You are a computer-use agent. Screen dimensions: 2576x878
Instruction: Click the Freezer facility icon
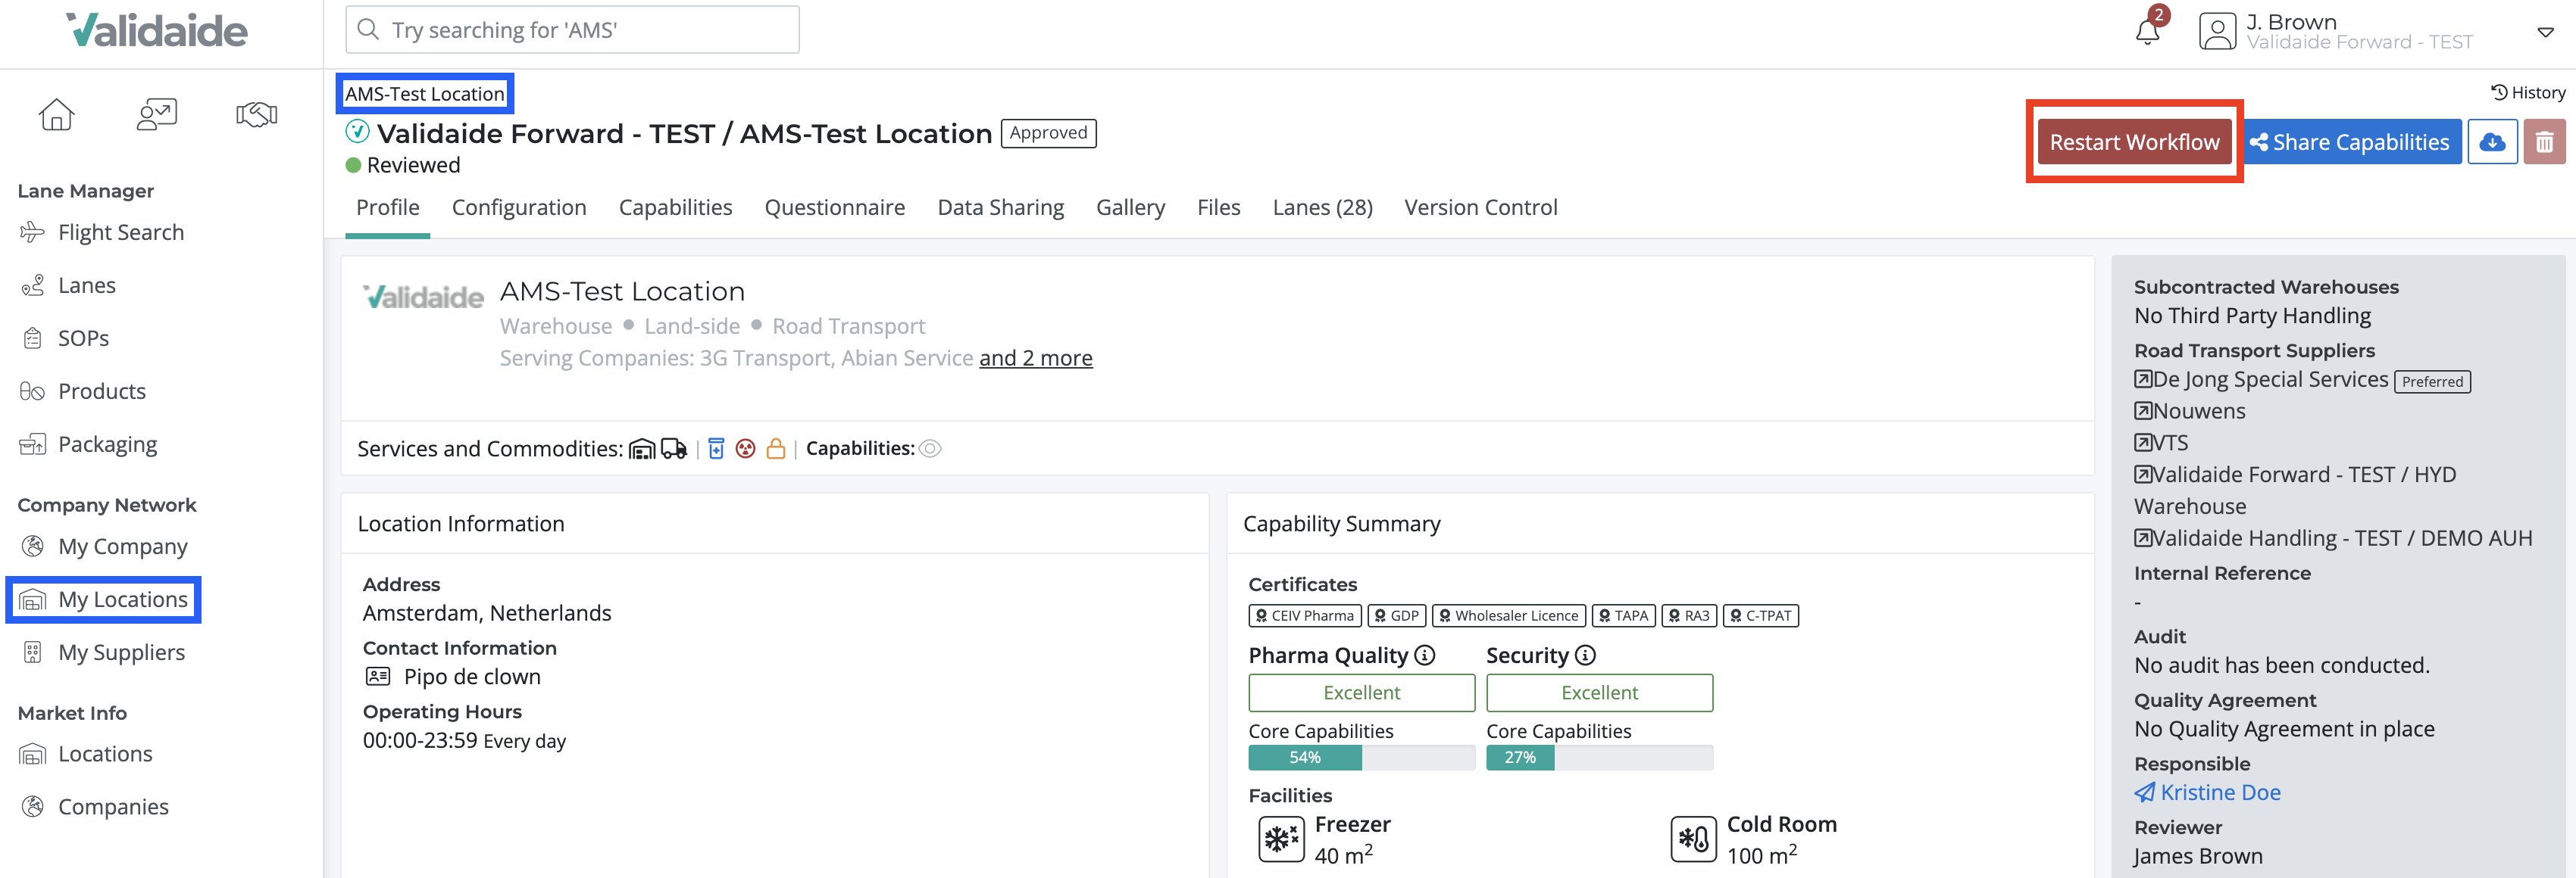(x=1281, y=840)
